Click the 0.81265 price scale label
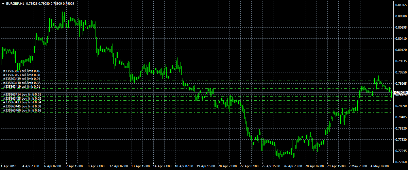This screenshot has height=170, width=408. [401, 5]
